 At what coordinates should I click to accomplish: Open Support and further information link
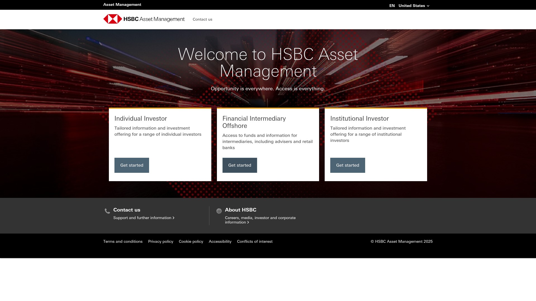pyautogui.click(x=144, y=218)
